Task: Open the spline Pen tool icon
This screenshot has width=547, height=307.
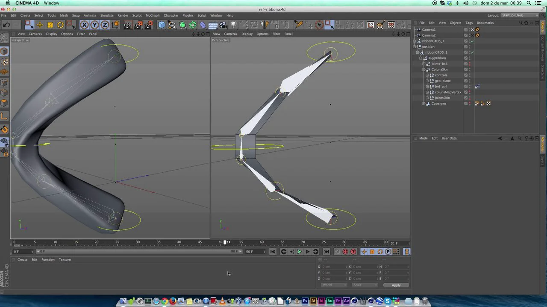Action: [x=172, y=25]
